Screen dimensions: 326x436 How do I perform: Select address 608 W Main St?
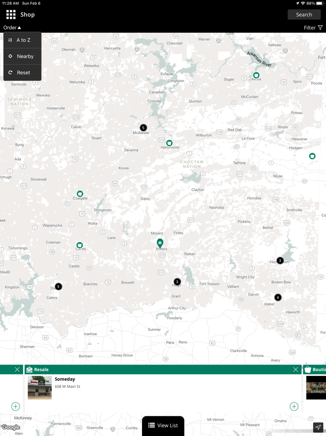point(68,387)
